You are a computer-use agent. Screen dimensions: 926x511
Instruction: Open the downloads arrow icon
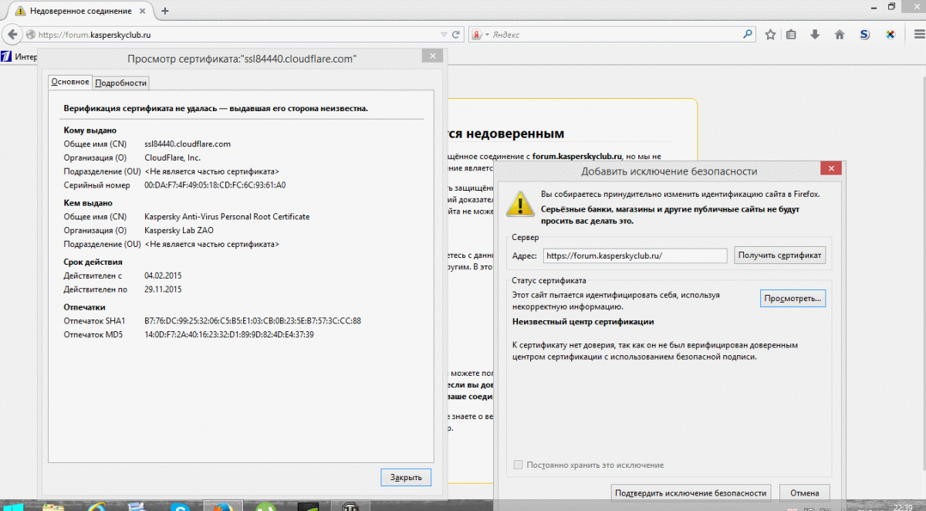[814, 35]
